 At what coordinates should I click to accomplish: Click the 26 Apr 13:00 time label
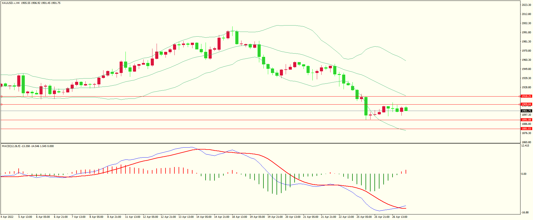pyautogui.click(x=399, y=217)
